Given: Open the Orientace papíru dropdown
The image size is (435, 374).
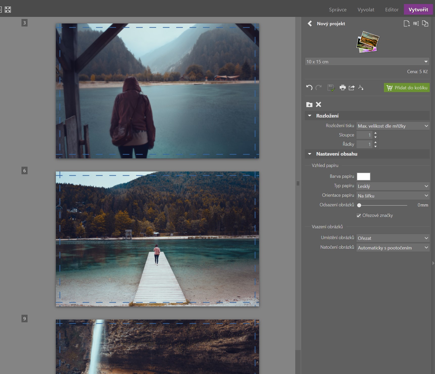Looking at the screenshot, I should click(x=393, y=196).
